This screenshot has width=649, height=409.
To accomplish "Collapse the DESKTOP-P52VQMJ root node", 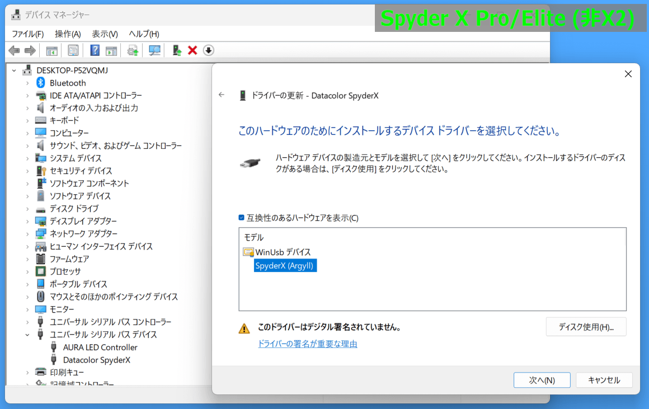I will [x=14, y=70].
